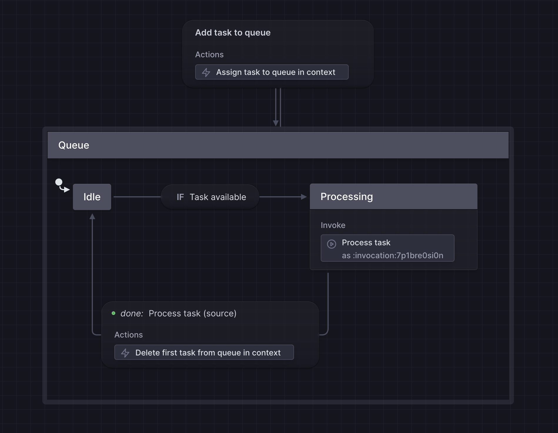Toggle the Task available guard condition
Image resolution: width=558 pixels, height=433 pixels.
click(218, 197)
